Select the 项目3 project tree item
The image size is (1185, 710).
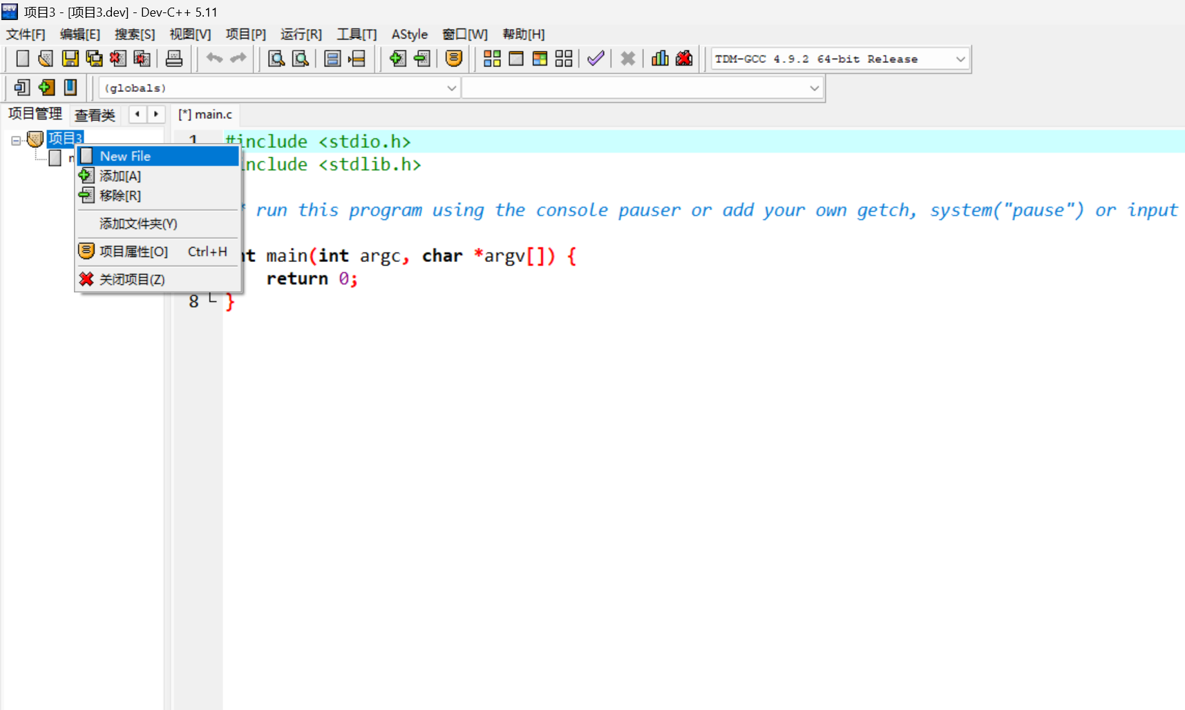click(66, 138)
